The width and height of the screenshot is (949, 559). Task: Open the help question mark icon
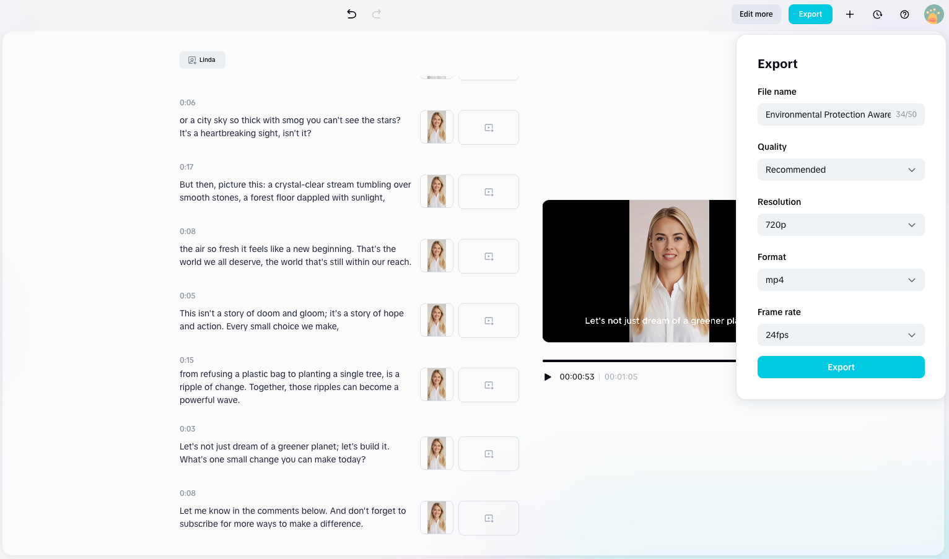904,14
